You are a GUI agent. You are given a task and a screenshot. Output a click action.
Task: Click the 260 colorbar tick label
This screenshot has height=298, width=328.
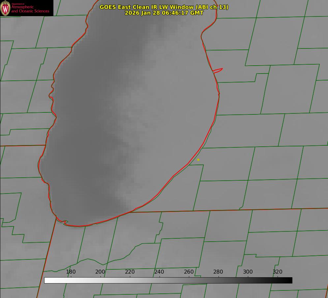click(189, 272)
